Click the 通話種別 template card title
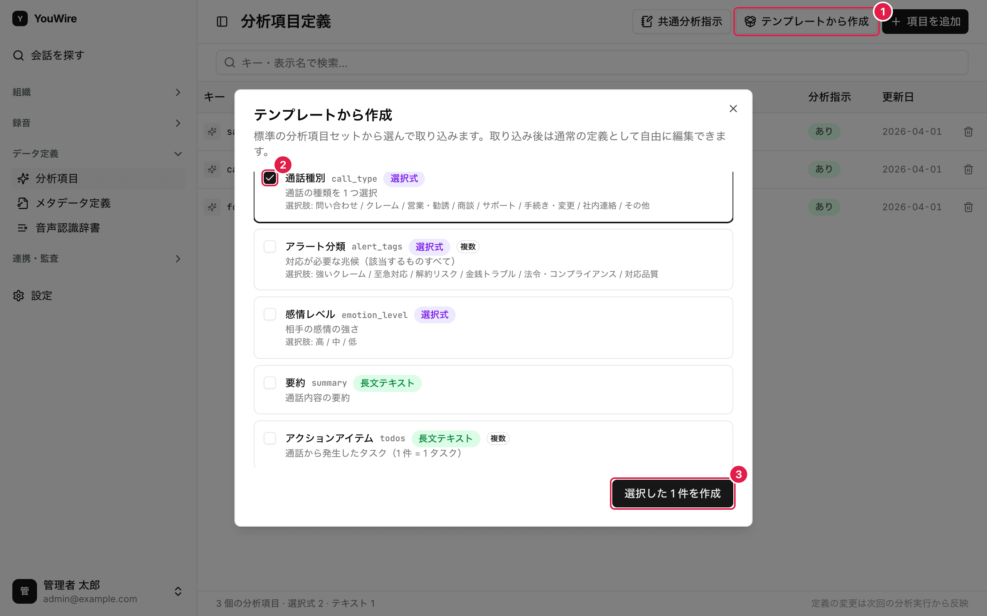 point(305,178)
